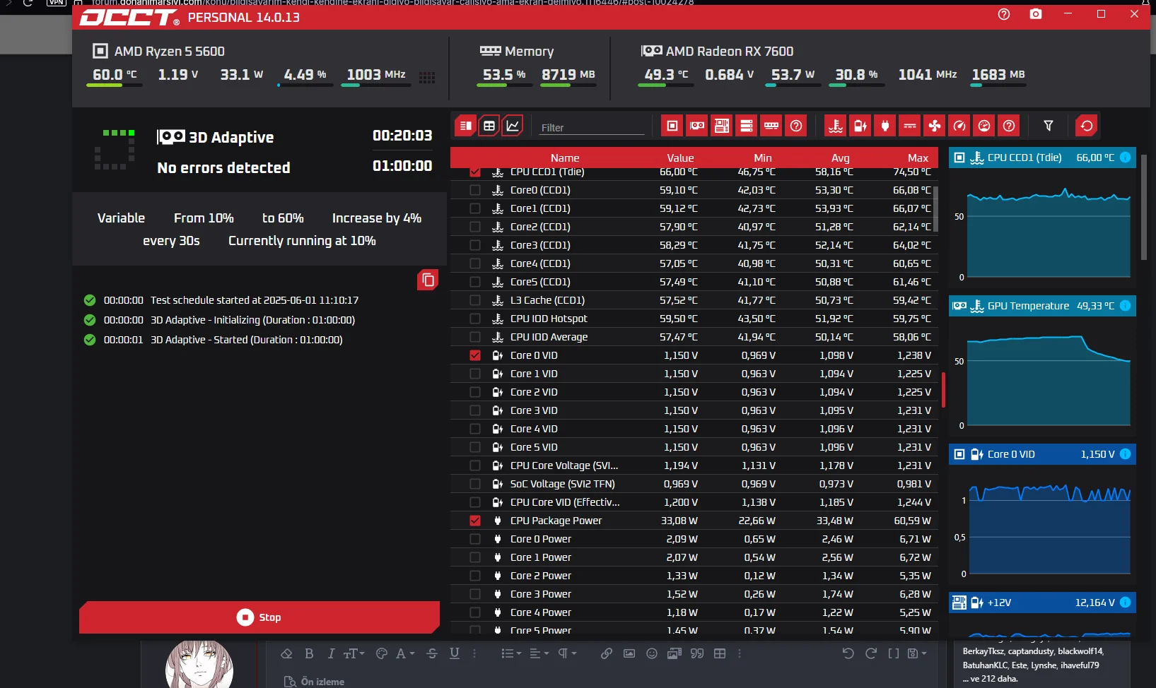Open the '... ve 212 daha' link
The image size is (1156, 688).
pyautogui.click(x=991, y=679)
